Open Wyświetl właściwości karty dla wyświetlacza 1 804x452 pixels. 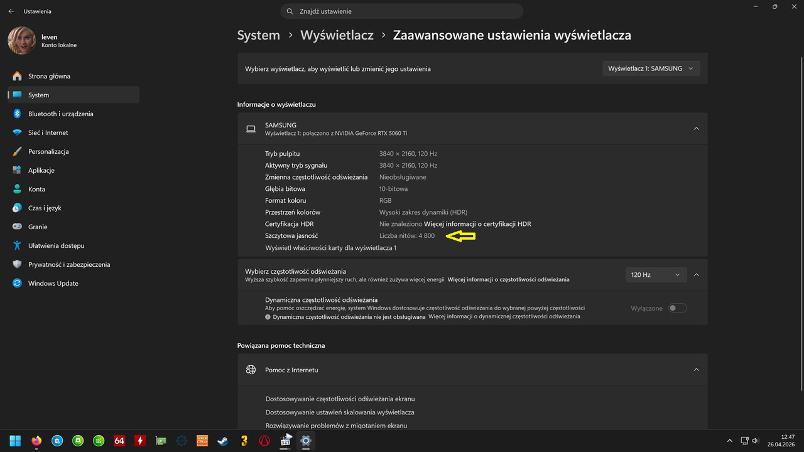coord(330,248)
